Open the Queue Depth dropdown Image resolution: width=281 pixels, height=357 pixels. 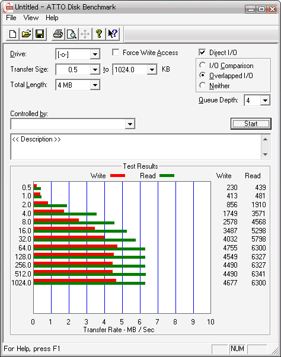pos(265,101)
